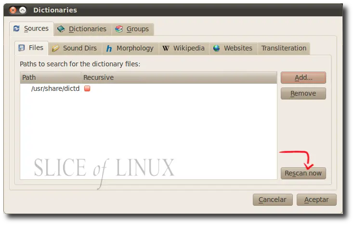Open the Morphology sub-tab

pos(131,48)
